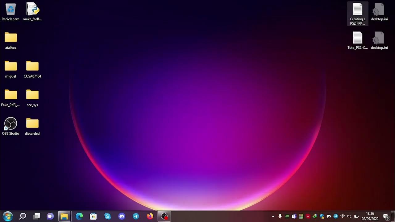This screenshot has width=395, height=222.
Task: Open the notification center with 5 badge
Action: click(x=386, y=216)
